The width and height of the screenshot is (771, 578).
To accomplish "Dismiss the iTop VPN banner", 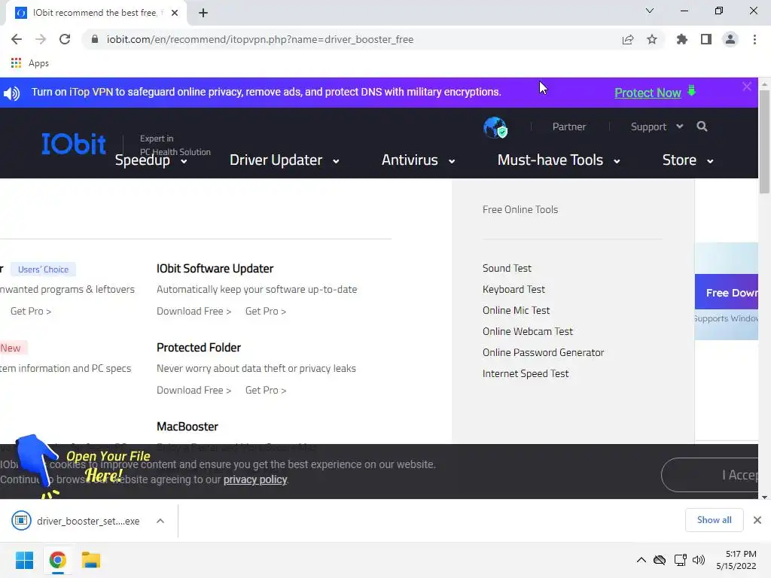I will tap(747, 87).
